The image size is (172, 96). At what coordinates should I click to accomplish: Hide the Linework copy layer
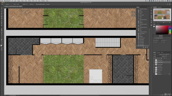(154, 64)
